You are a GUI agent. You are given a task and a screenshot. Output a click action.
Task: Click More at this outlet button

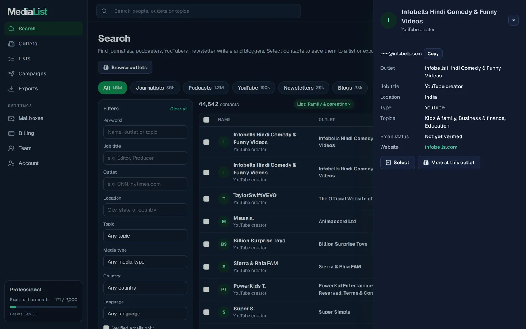tap(449, 163)
